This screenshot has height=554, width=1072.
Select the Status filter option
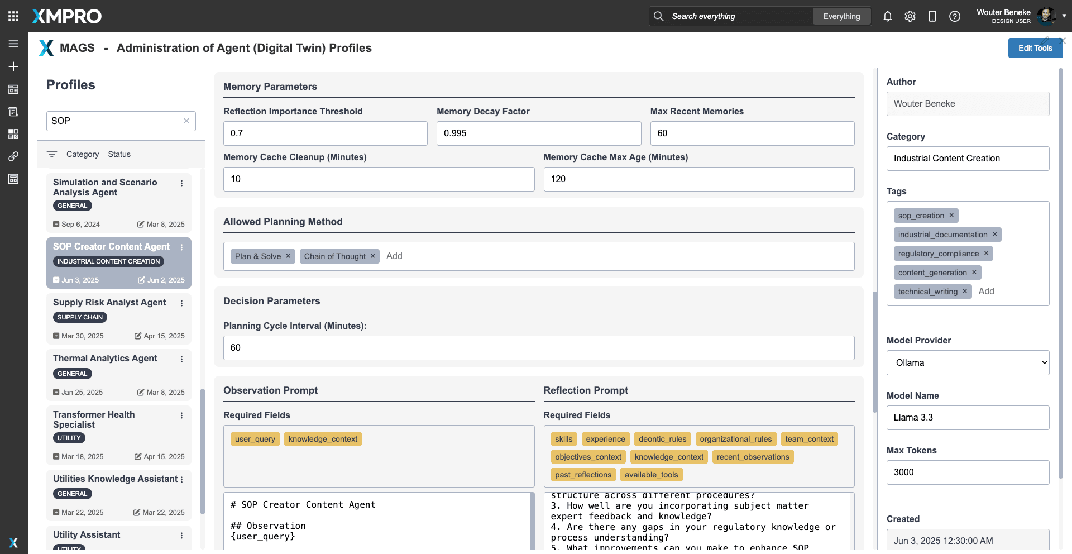click(x=119, y=154)
